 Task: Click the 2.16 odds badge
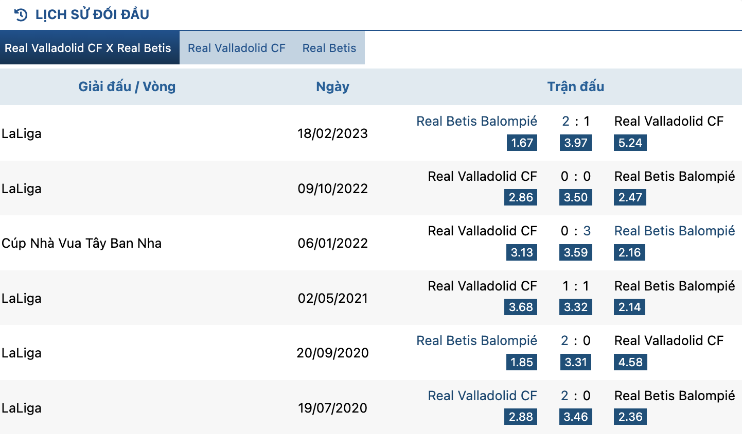tap(630, 252)
